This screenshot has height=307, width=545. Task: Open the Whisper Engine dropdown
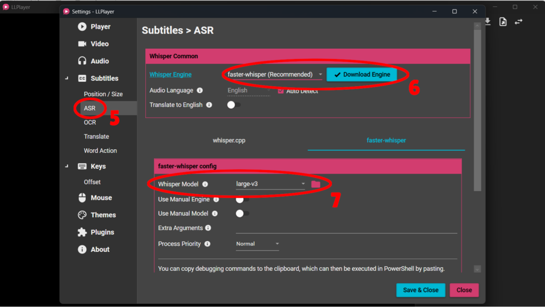[x=275, y=74]
